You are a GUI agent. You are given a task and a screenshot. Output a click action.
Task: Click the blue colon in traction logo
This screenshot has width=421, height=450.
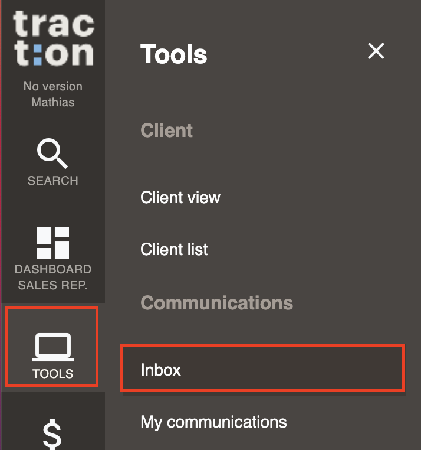38,54
